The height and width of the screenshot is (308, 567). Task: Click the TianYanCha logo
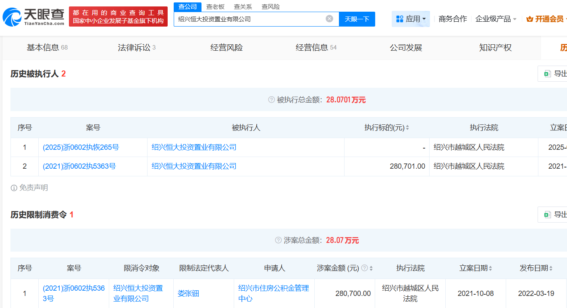pos(33,17)
